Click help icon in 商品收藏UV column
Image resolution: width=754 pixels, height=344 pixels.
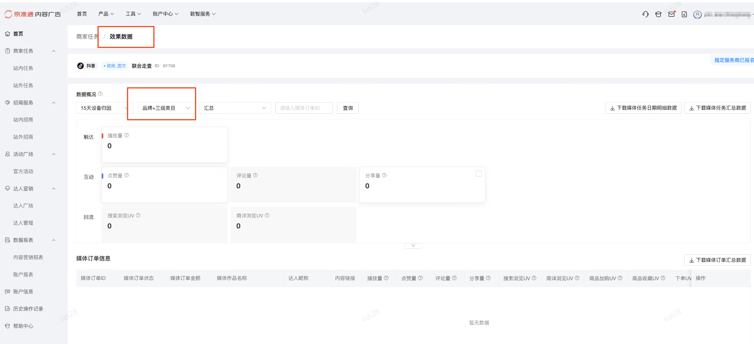(663, 278)
